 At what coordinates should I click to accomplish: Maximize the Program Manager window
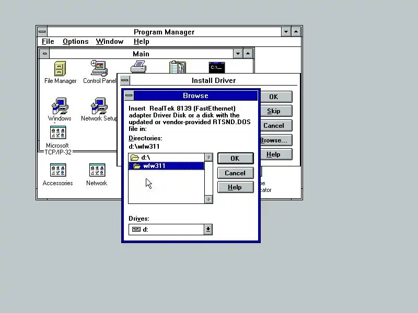(x=296, y=32)
